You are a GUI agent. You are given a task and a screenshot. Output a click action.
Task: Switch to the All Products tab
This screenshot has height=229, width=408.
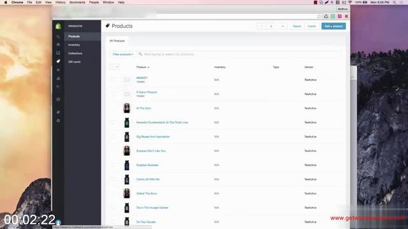(x=117, y=41)
